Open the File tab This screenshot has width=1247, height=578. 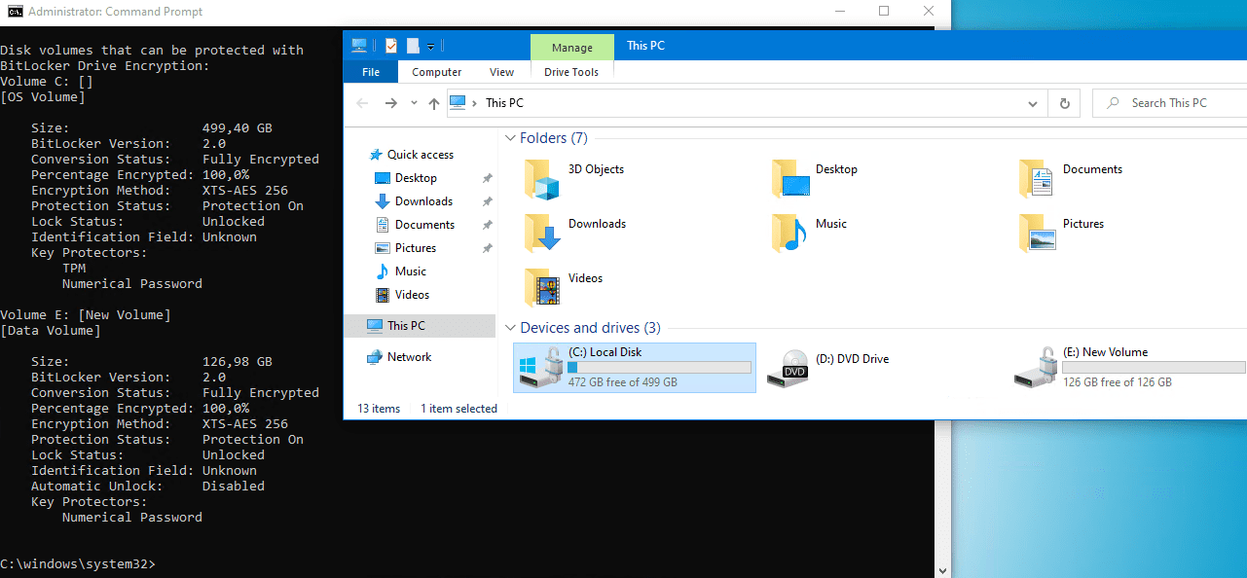tap(371, 72)
